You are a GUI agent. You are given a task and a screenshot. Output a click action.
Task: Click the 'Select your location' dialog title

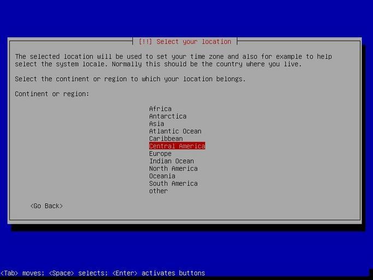pyautogui.click(x=185, y=42)
